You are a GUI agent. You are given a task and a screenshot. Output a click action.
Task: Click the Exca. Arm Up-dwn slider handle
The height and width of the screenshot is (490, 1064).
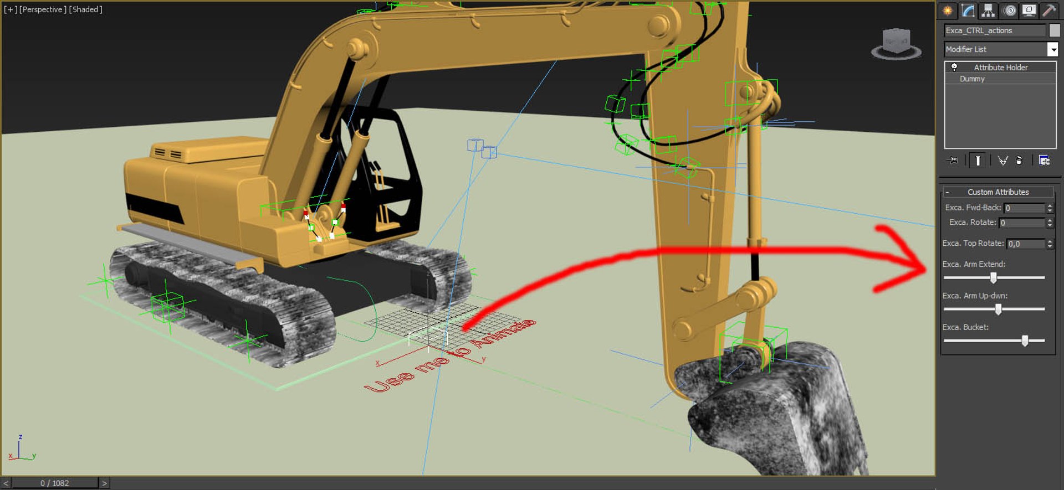(998, 309)
